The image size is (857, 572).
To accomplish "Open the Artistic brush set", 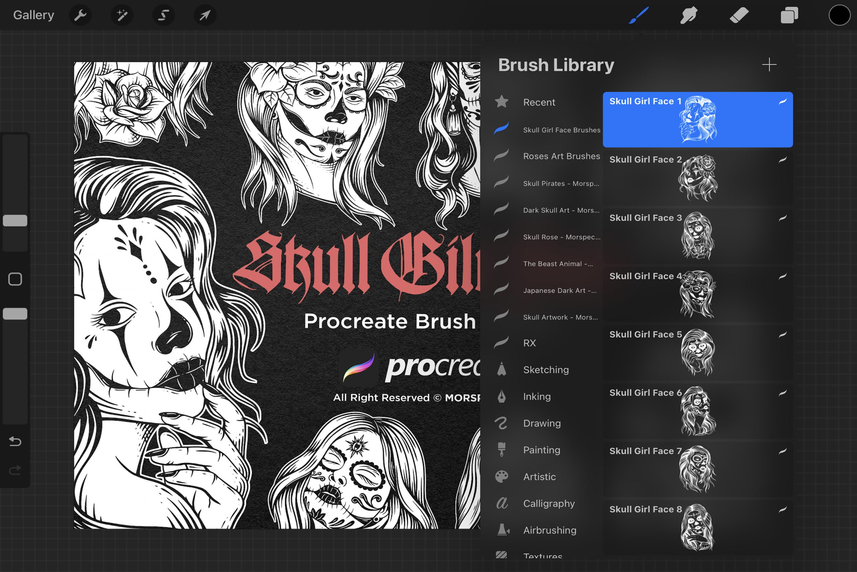I will [547, 477].
